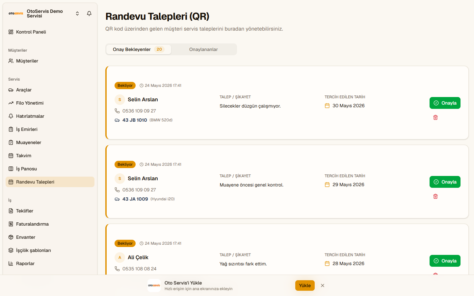Click calendar icon beside 29 Mayıs 2026
Image resolution: width=474 pixels, height=296 pixels.
pos(327,185)
